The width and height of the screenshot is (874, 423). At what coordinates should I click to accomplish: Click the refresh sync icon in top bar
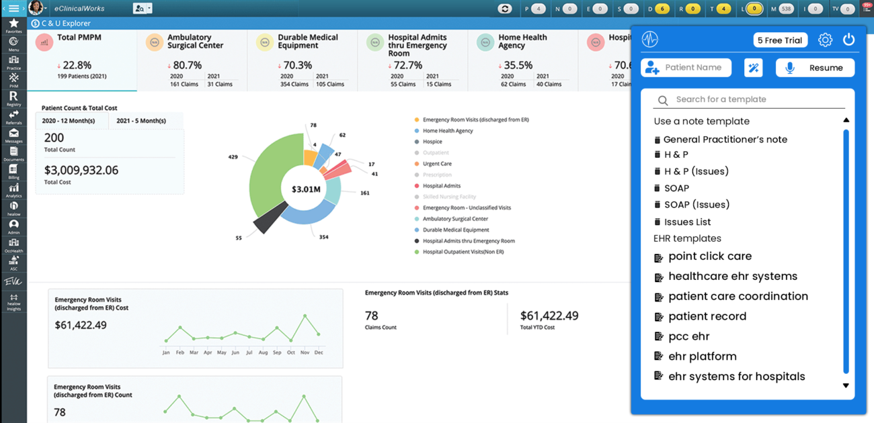[504, 9]
